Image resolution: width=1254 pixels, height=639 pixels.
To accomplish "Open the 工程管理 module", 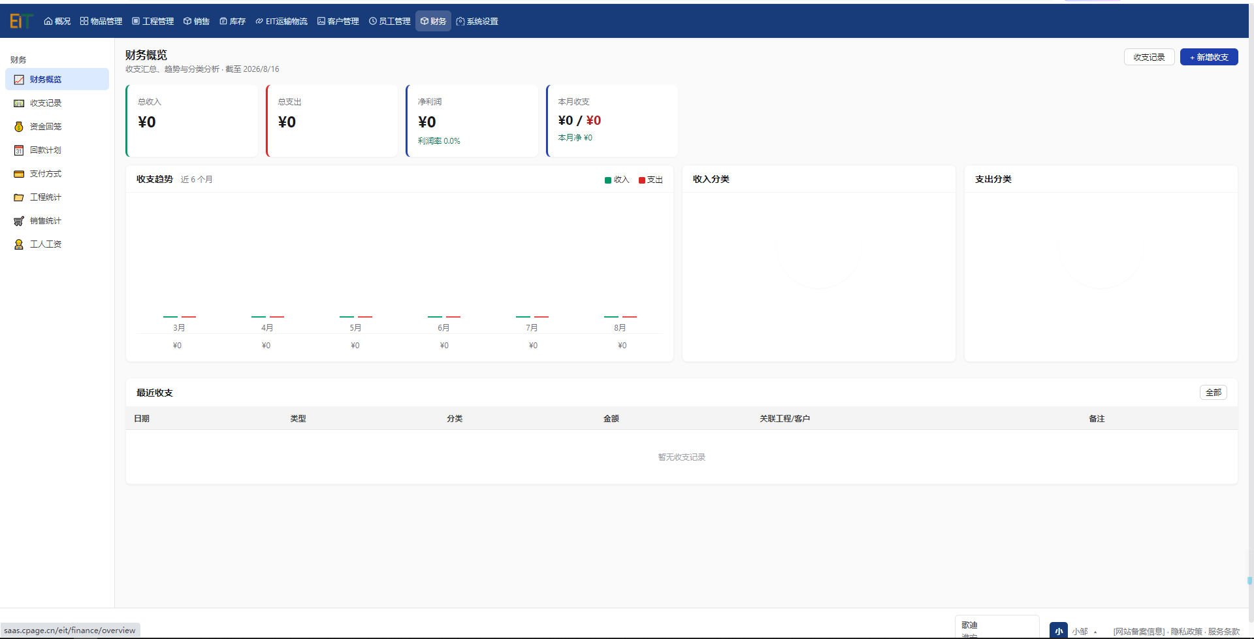I will (x=153, y=21).
